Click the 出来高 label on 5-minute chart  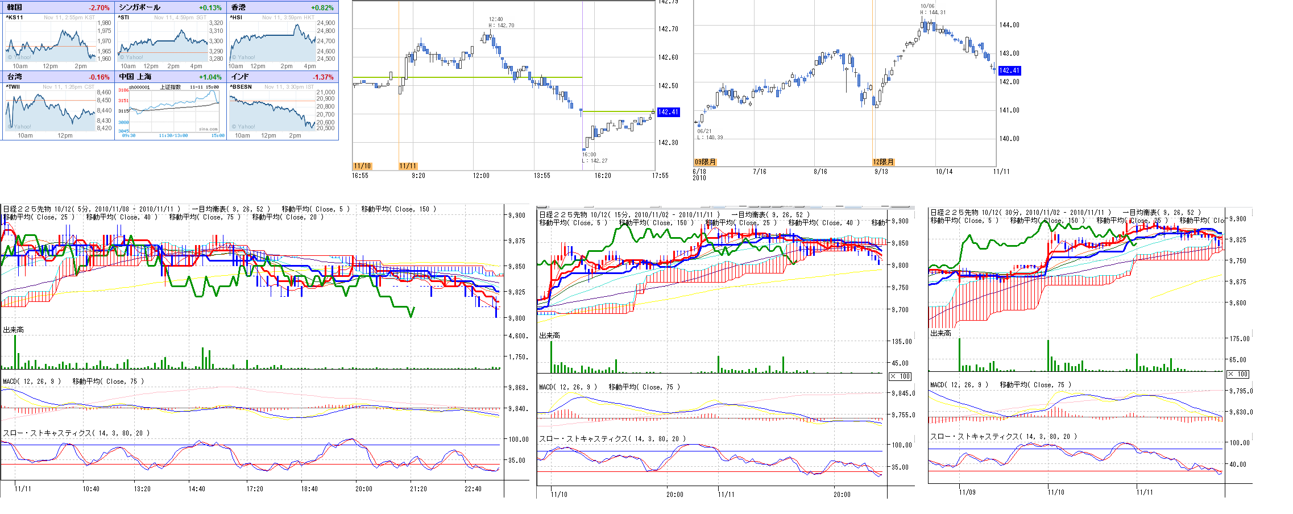coord(14,330)
